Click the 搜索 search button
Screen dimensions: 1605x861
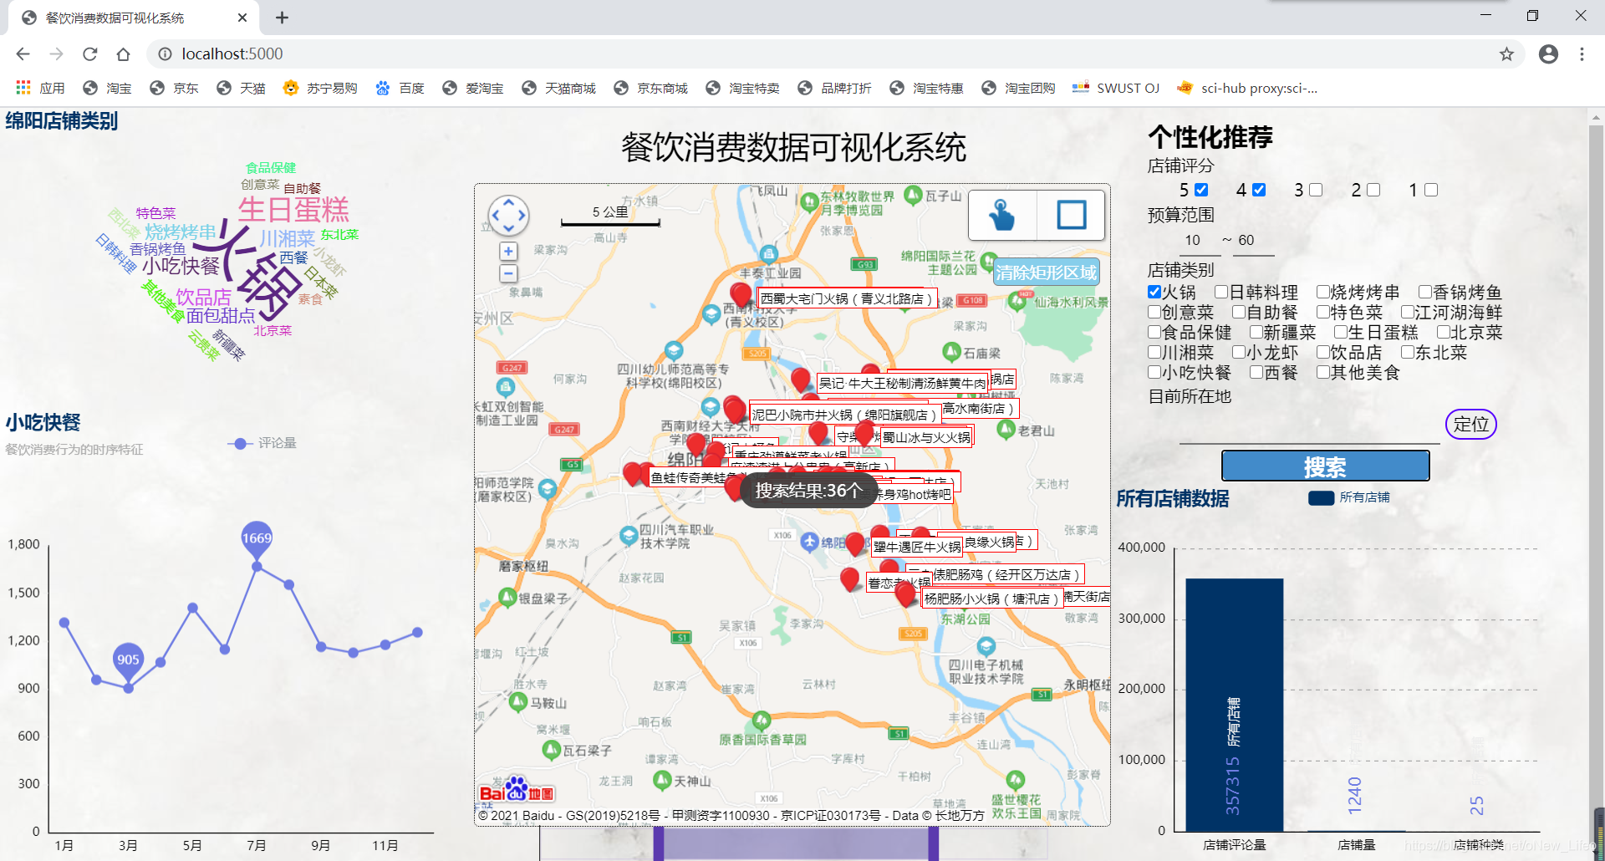tap(1325, 466)
